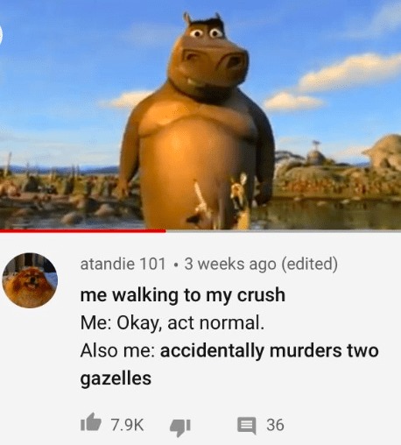Open atandie 101's profile picture
The image size is (401, 445).
pos(30,280)
